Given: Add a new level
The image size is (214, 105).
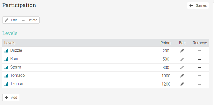Looking at the screenshot, I should point(11,97).
